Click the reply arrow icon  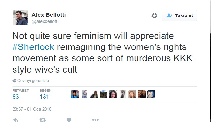click(x=15, y=120)
